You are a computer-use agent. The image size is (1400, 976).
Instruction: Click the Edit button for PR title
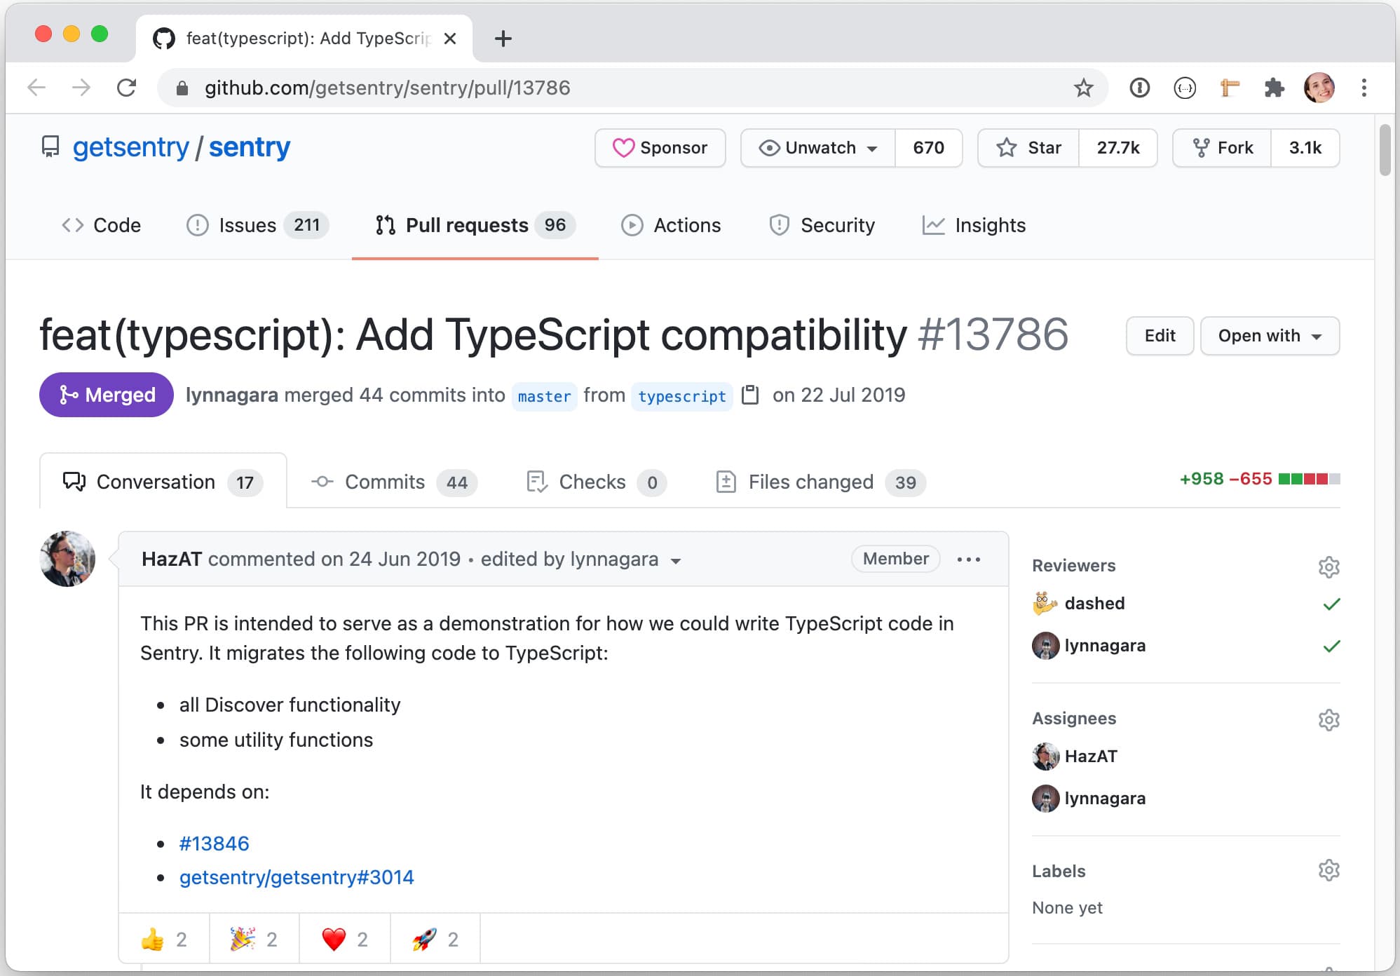pos(1160,335)
